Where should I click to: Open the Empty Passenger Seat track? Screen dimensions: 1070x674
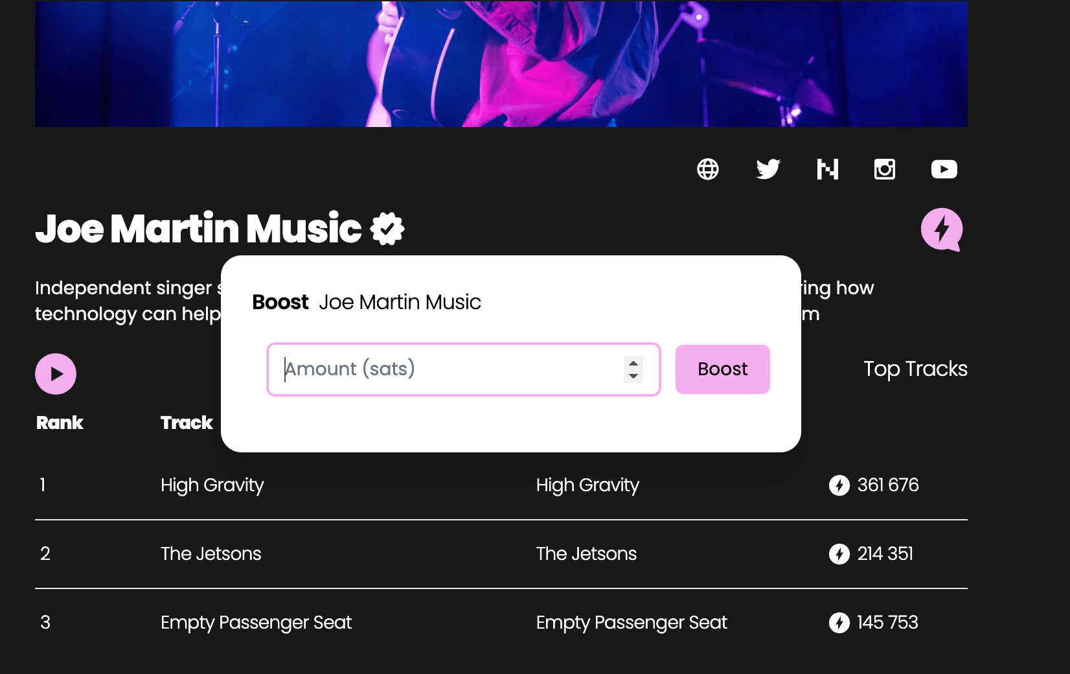pyautogui.click(x=256, y=623)
